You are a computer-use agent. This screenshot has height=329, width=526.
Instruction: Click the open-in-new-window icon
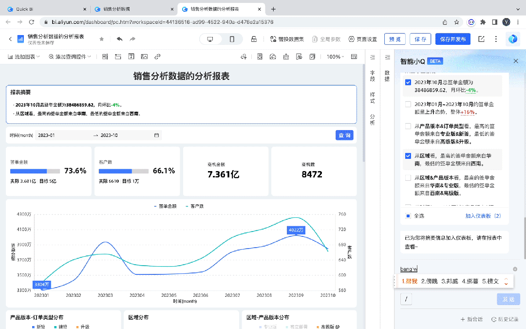[x=481, y=39]
